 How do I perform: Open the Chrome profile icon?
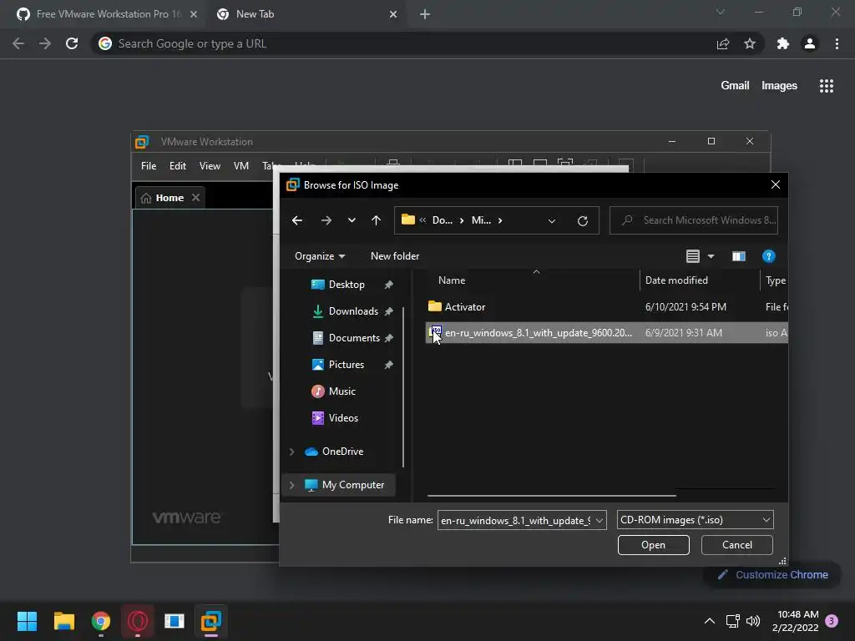[810, 43]
